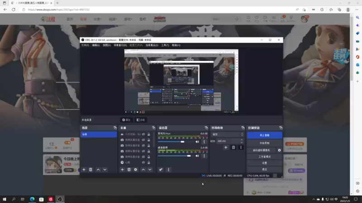The width and height of the screenshot is (362, 203).
Task: Increase transition duration with up arrow
Action: (242, 140)
